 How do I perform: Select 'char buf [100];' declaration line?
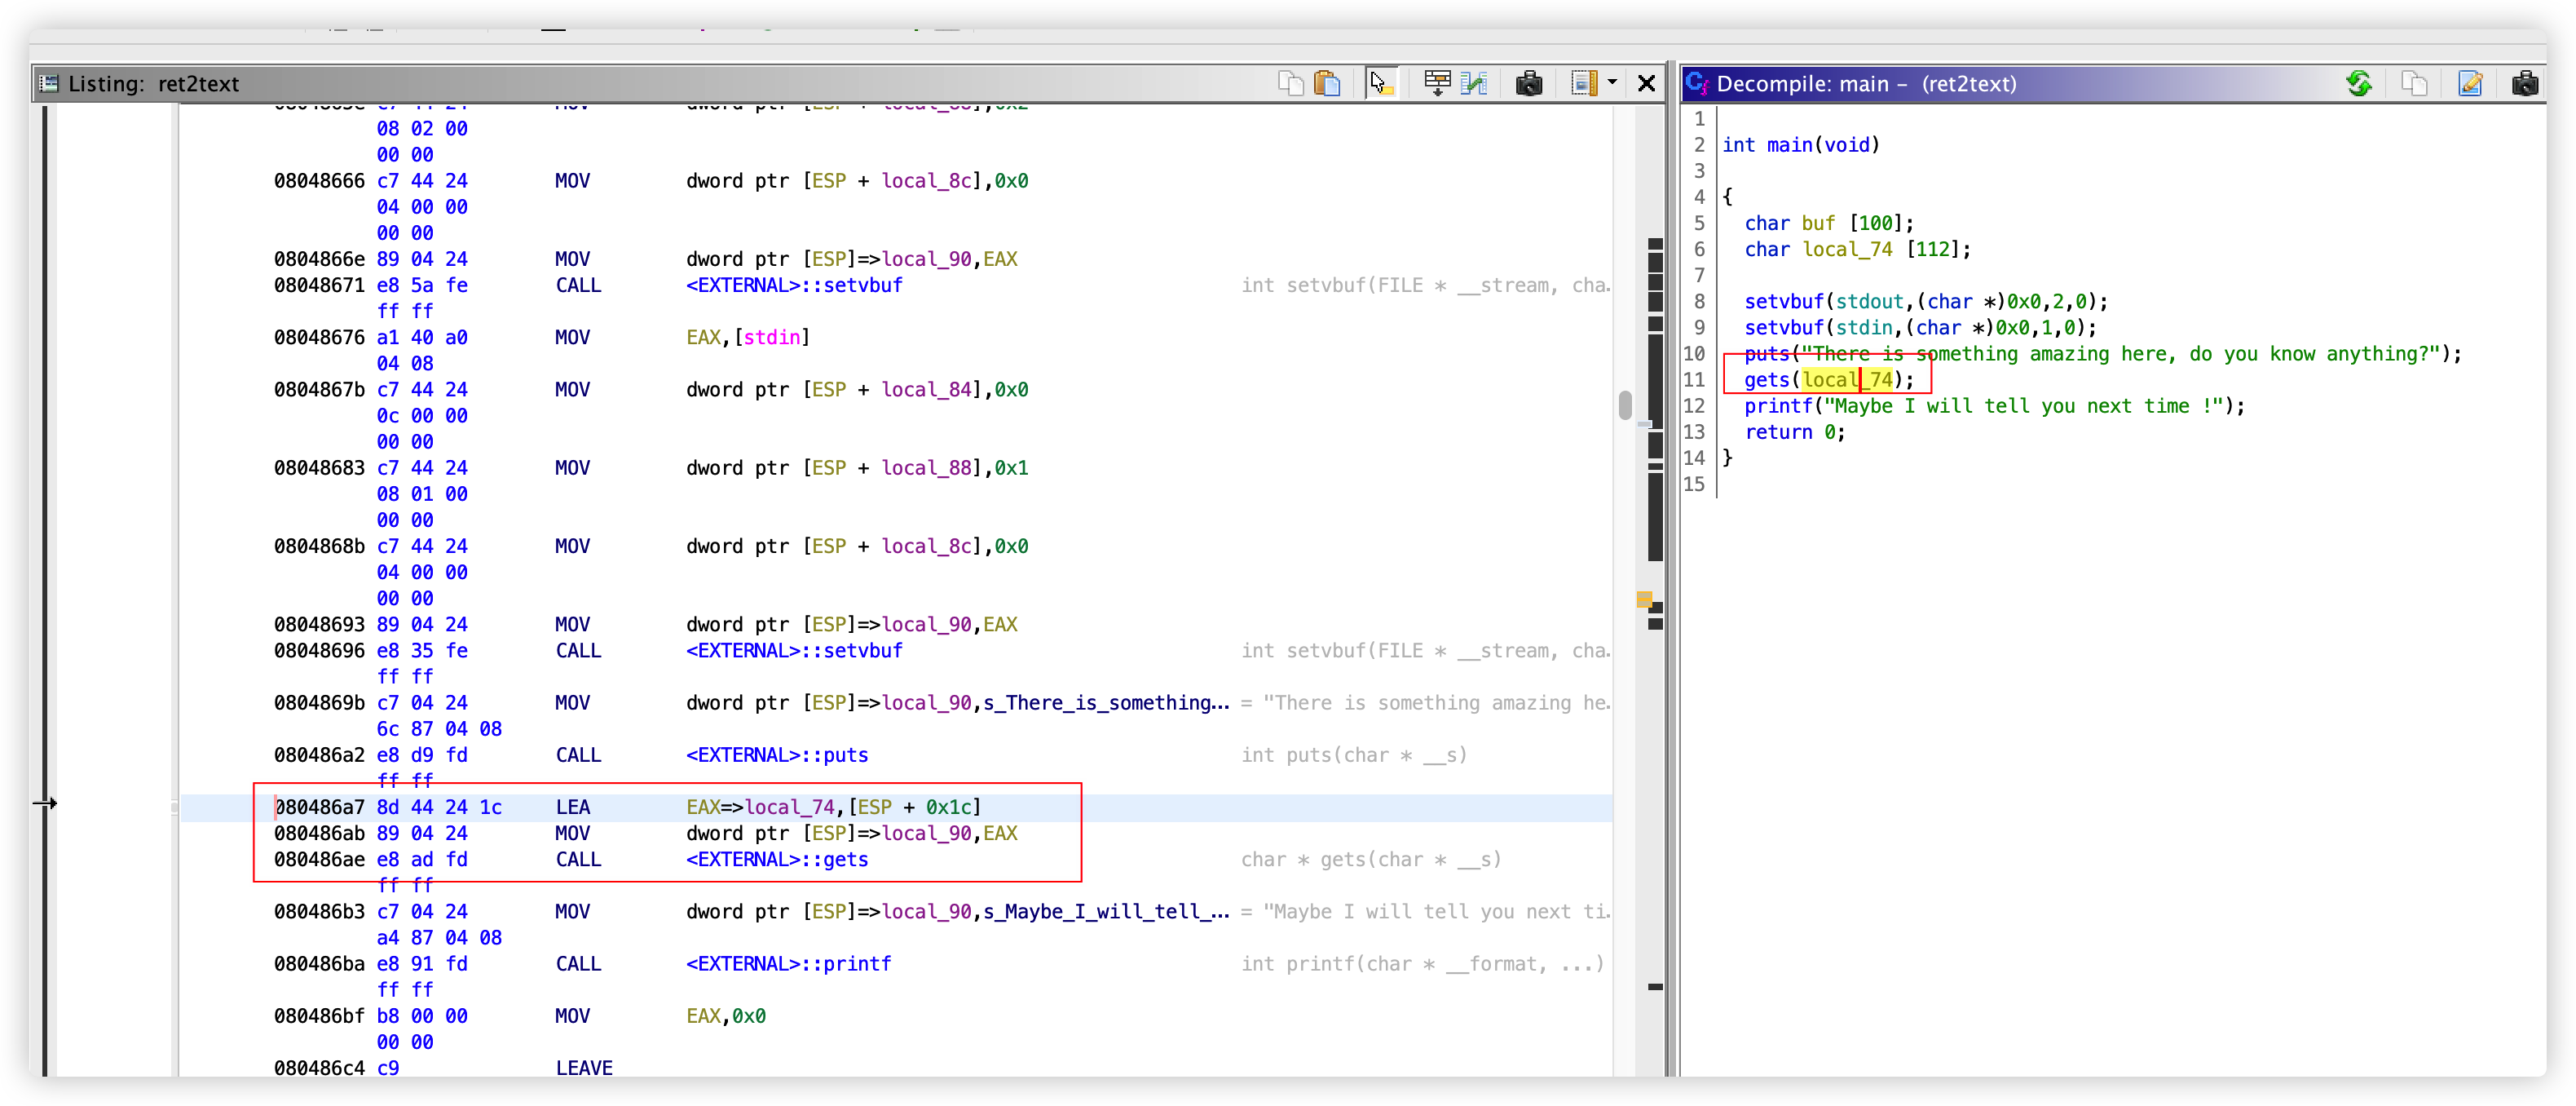click(x=1829, y=222)
